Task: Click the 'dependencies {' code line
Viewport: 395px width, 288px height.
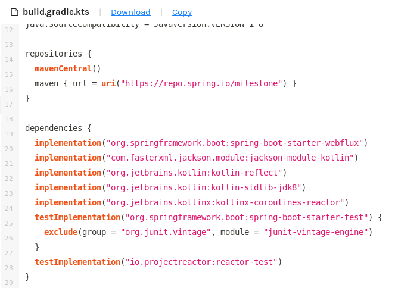Action: point(58,128)
